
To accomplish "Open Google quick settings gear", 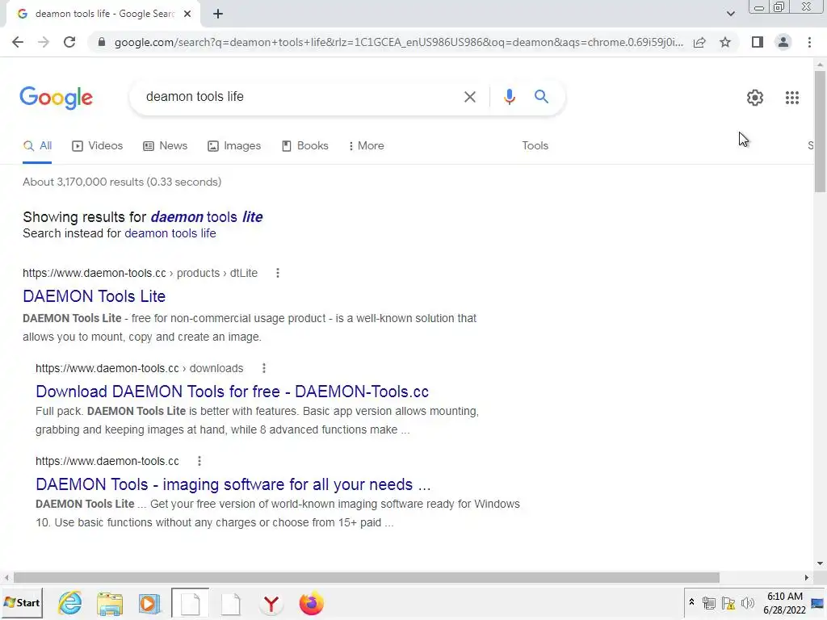I will (755, 98).
